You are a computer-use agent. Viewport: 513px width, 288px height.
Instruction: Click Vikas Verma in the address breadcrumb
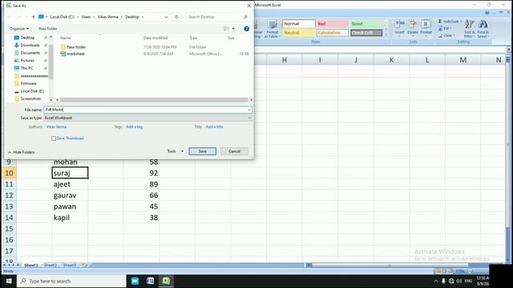tap(108, 17)
